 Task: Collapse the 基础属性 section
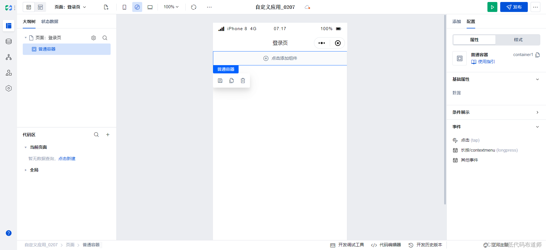click(x=537, y=79)
